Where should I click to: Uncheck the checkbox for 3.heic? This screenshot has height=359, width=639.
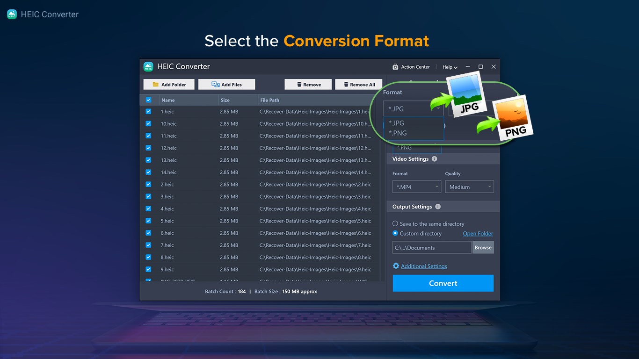click(148, 196)
